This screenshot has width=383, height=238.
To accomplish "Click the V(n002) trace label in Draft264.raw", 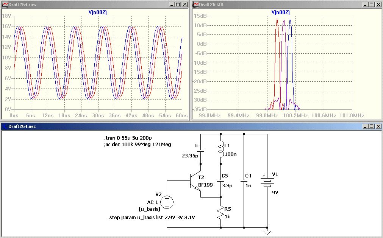I will point(97,12).
